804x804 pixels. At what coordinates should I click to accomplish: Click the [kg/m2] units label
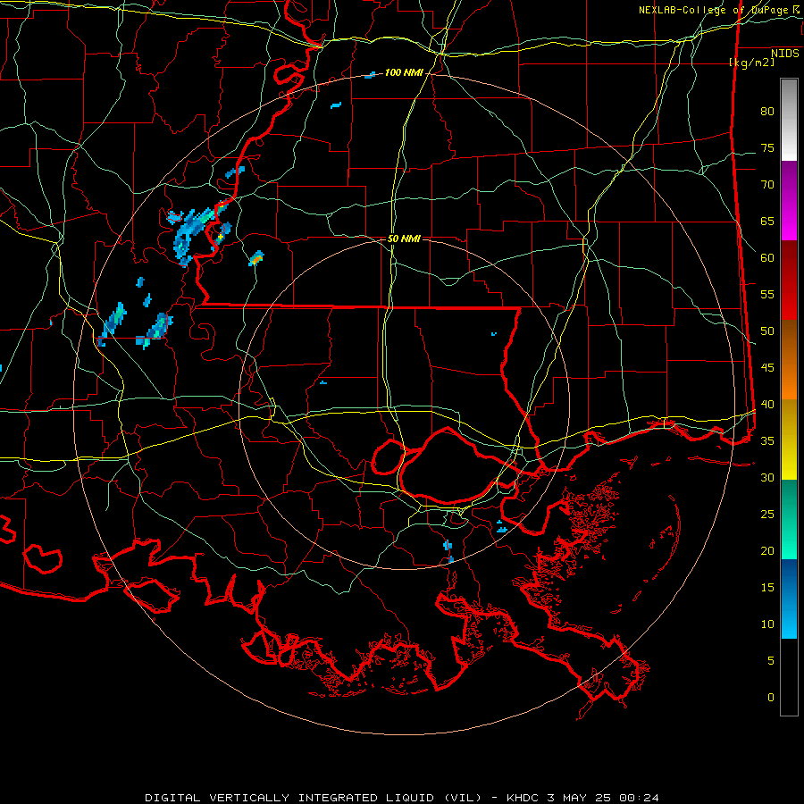coord(751,63)
